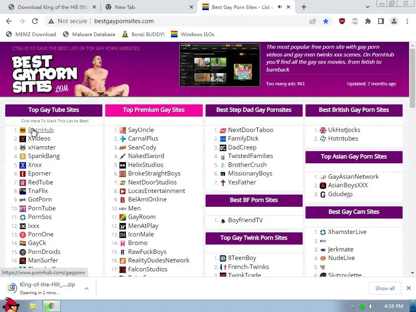Image resolution: width=416 pixels, height=312 pixels.
Task: Click the forward navigation arrow
Action: pyautogui.click(x=22, y=21)
